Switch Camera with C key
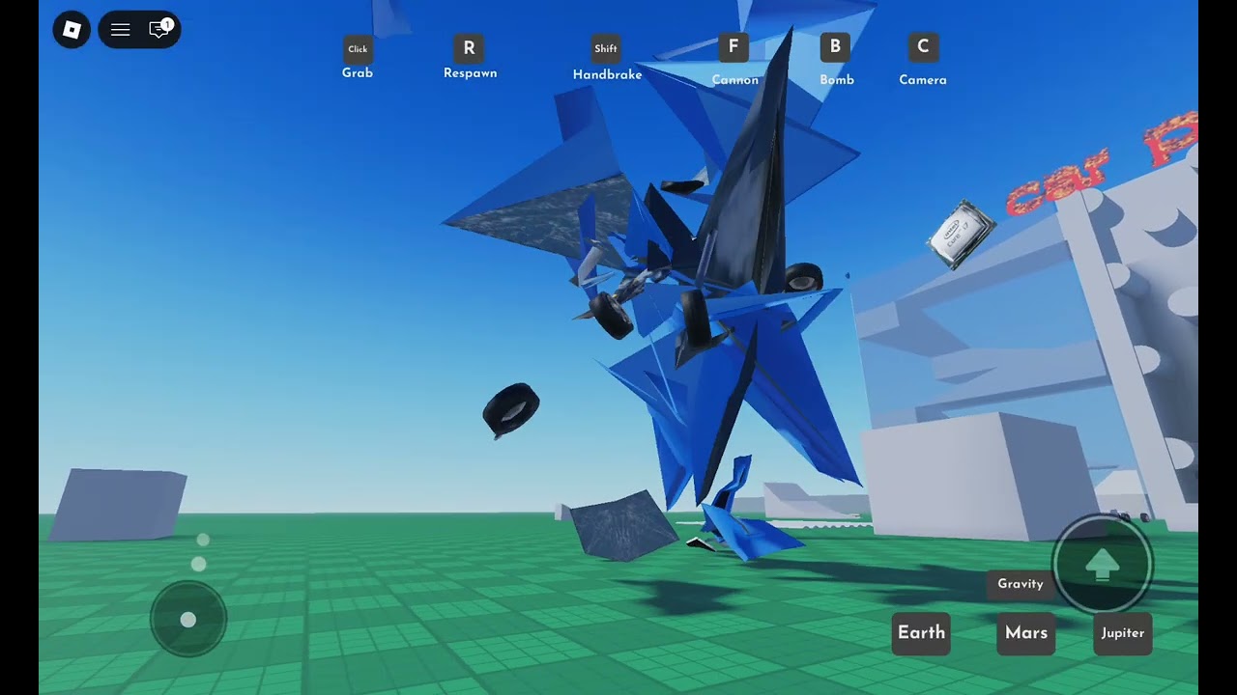Viewport: 1237px width, 695px height. pyautogui.click(x=923, y=46)
